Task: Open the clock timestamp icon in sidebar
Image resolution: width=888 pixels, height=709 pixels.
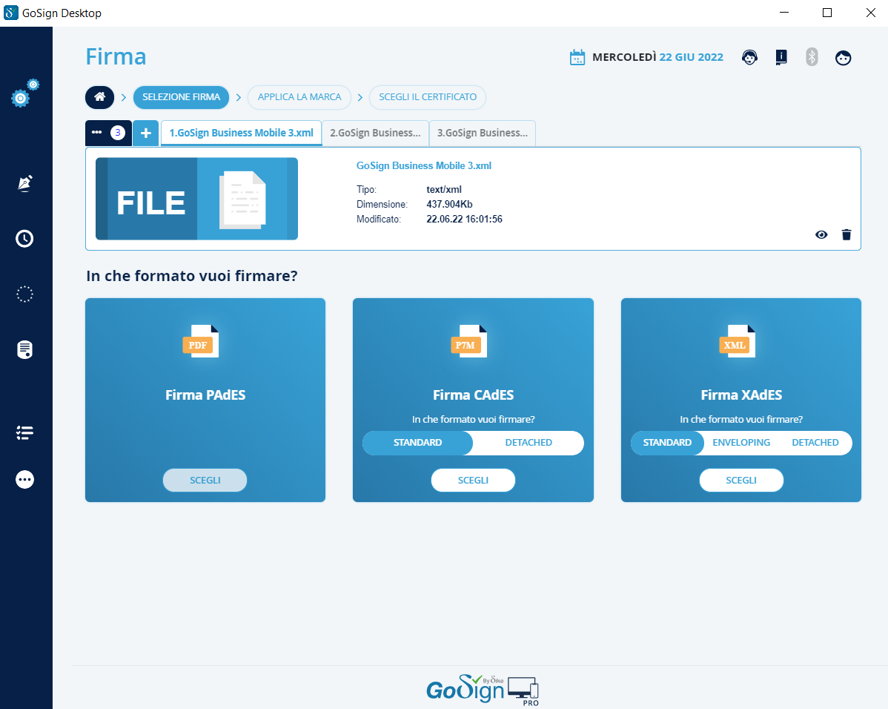Action: click(x=24, y=239)
